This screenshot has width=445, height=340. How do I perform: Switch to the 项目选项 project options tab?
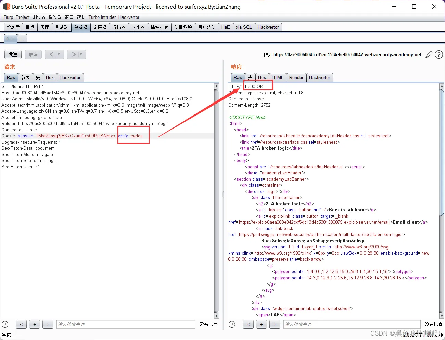183,27
